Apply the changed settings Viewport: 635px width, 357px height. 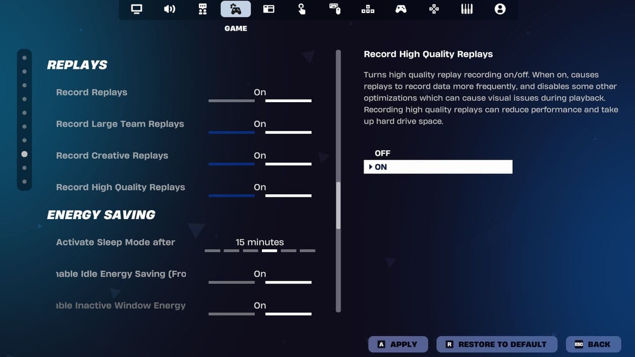click(x=397, y=344)
